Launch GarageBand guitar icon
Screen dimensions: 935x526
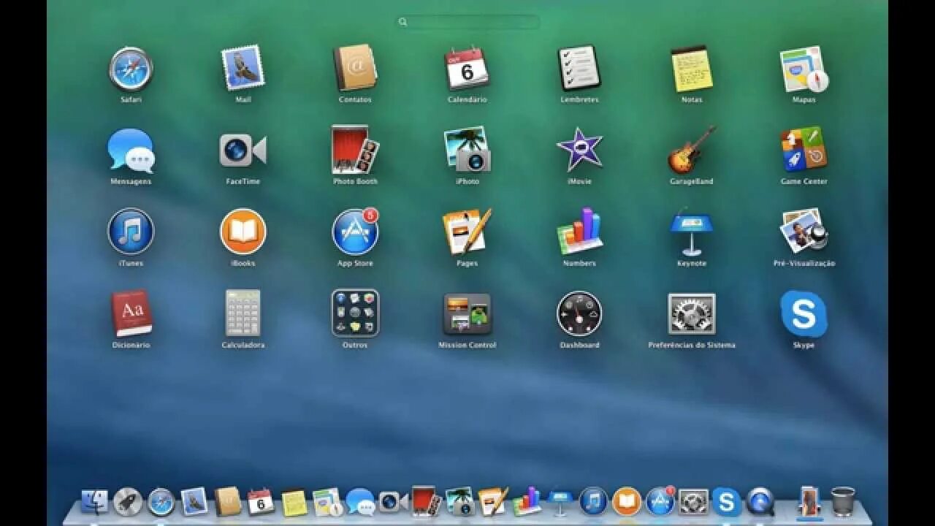point(692,150)
